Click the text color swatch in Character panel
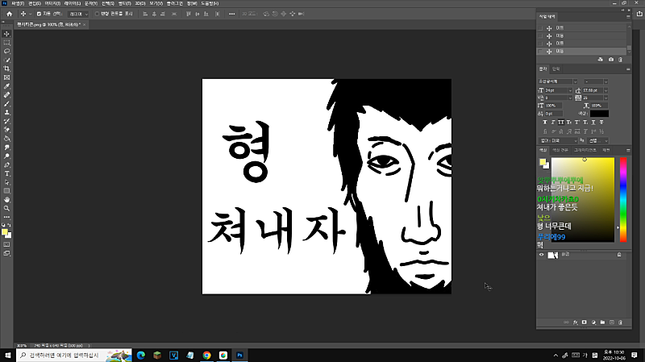Image resolution: width=645 pixels, height=362 pixels. coord(599,114)
